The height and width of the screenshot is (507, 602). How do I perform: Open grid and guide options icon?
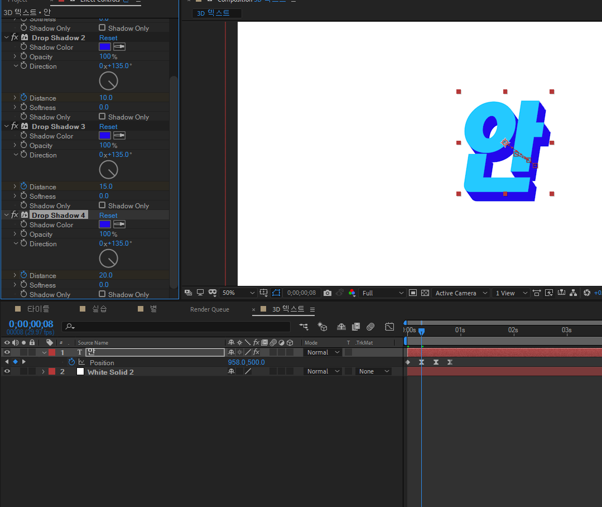pyautogui.click(x=263, y=293)
